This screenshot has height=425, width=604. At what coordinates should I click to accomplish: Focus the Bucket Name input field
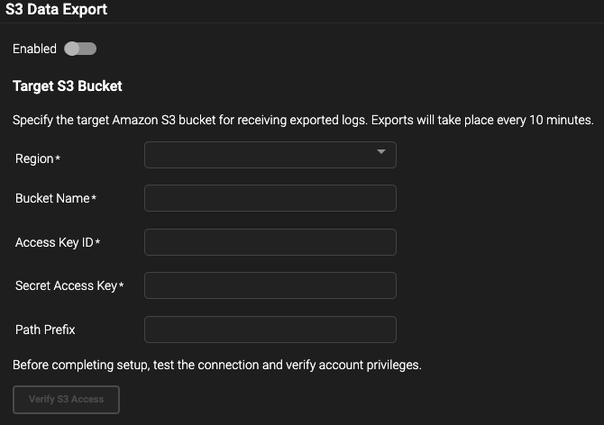click(270, 198)
